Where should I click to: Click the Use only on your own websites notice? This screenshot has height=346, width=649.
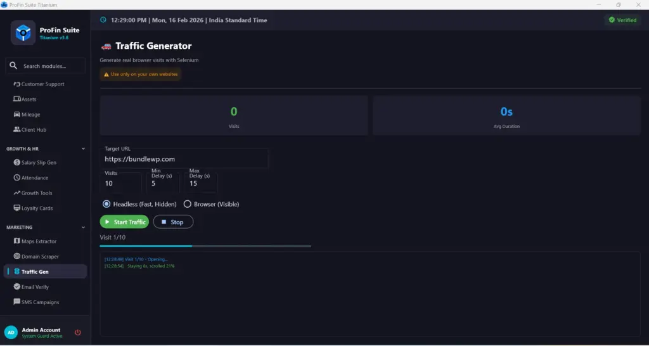click(x=140, y=75)
